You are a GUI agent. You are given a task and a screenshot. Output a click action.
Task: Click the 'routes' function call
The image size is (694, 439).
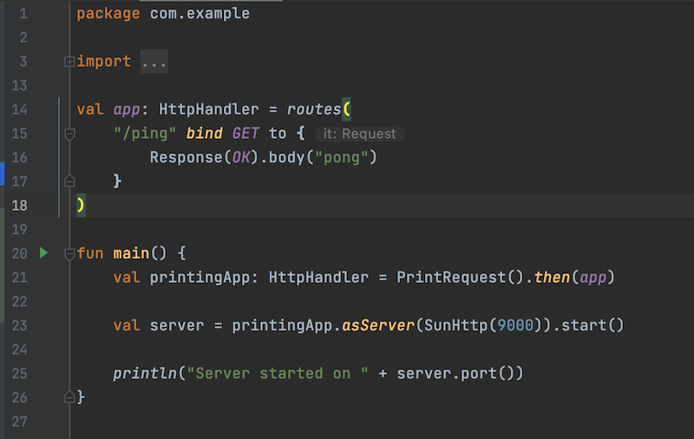tap(314, 108)
